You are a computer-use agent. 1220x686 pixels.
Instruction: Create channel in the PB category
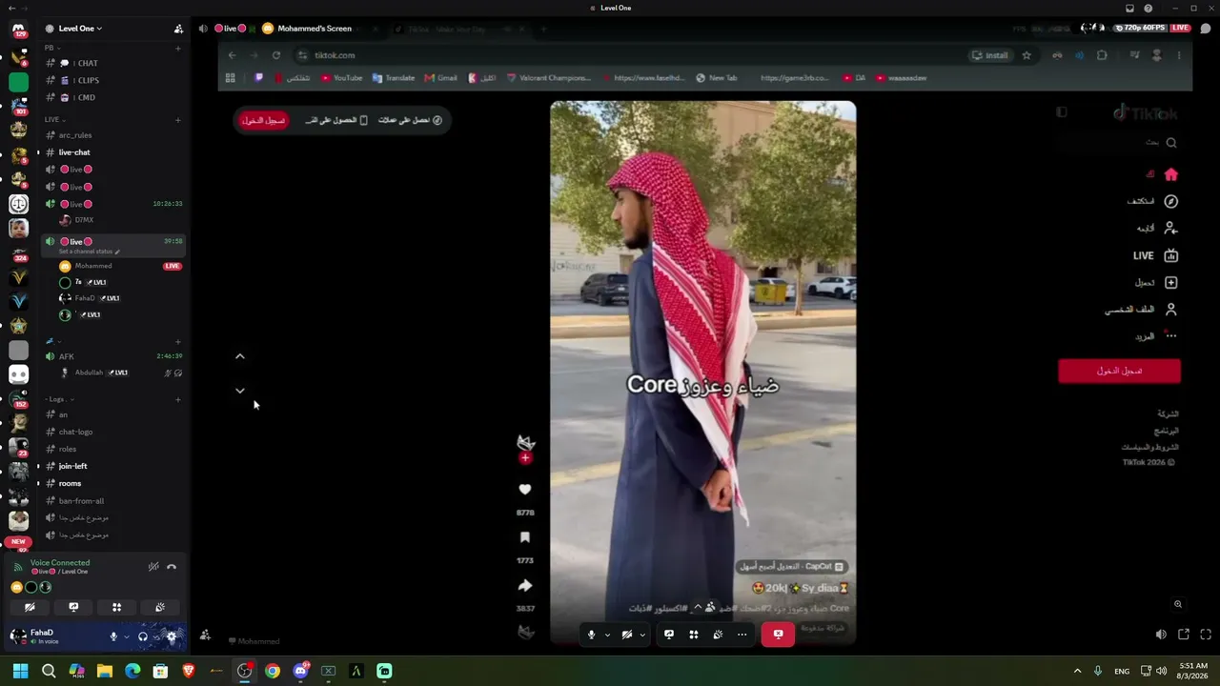coord(178,48)
